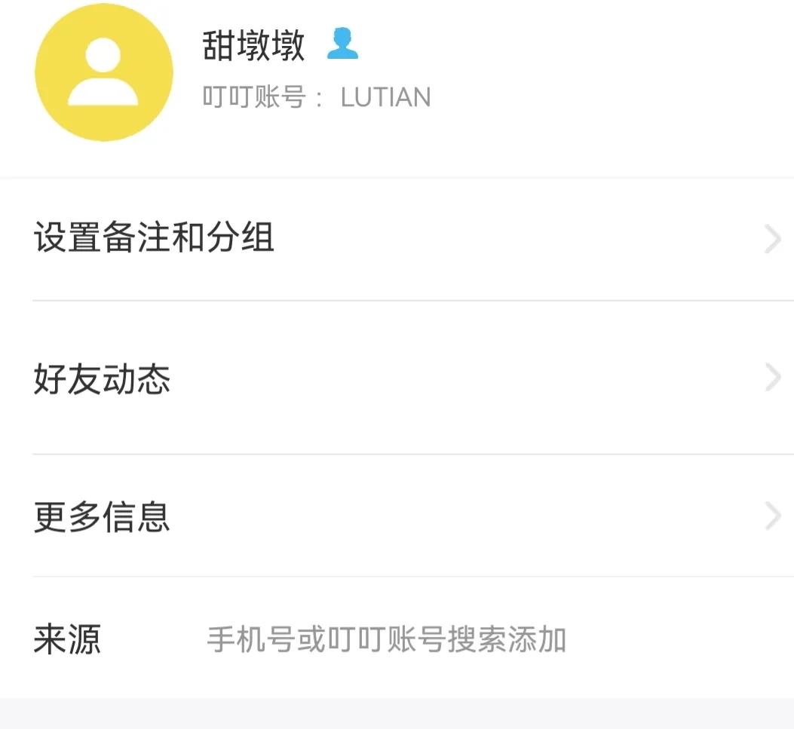Expand 设置备注和分组 via its chevron
794x729 pixels.
pyautogui.click(x=771, y=238)
